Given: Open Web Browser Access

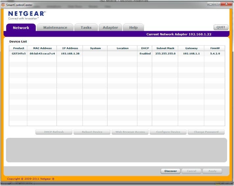Looking at the screenshot, I should point(130,132).
